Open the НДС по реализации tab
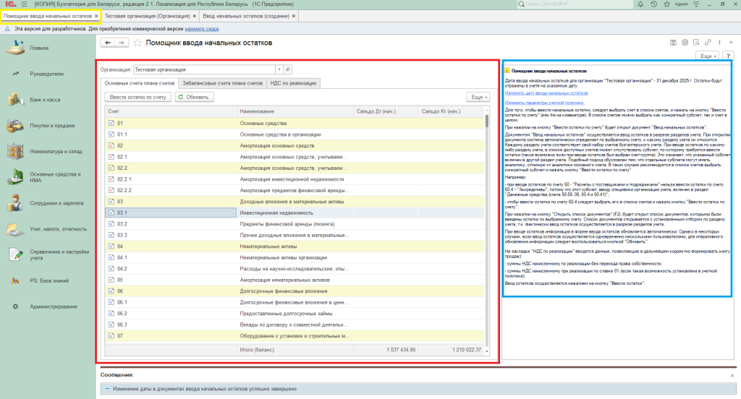Screen dimensions: 741x399 (293, 83)
